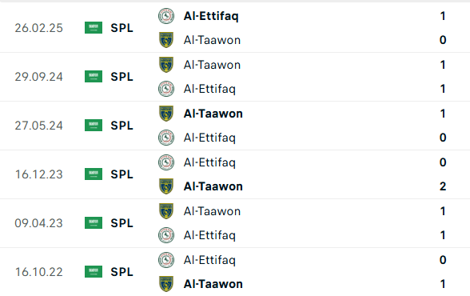This screenshot has height=296, width=470.
Task: Click Al-Taawon crest in 26.02.25 match
Action: (x=166, y=40)
